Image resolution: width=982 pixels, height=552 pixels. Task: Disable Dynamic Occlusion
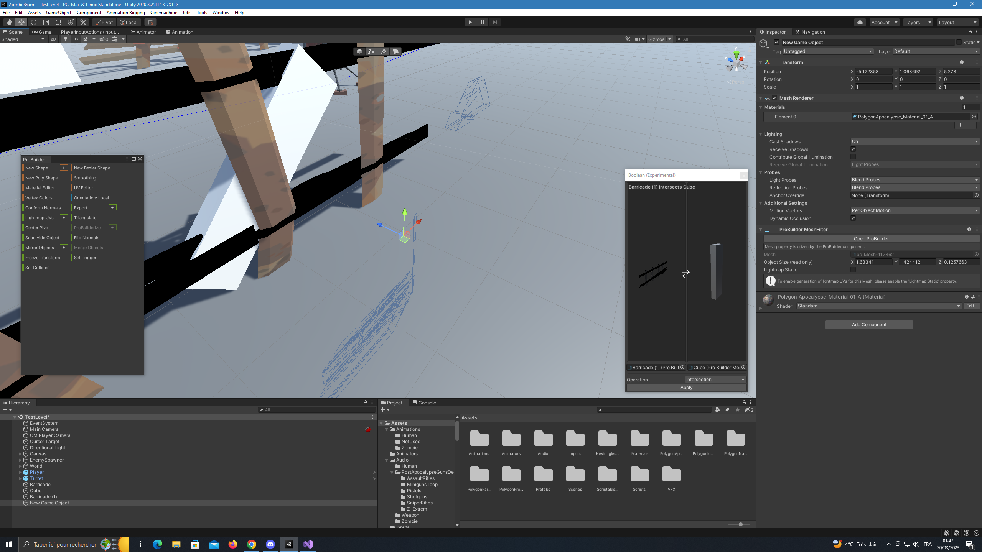click(853, 218)
